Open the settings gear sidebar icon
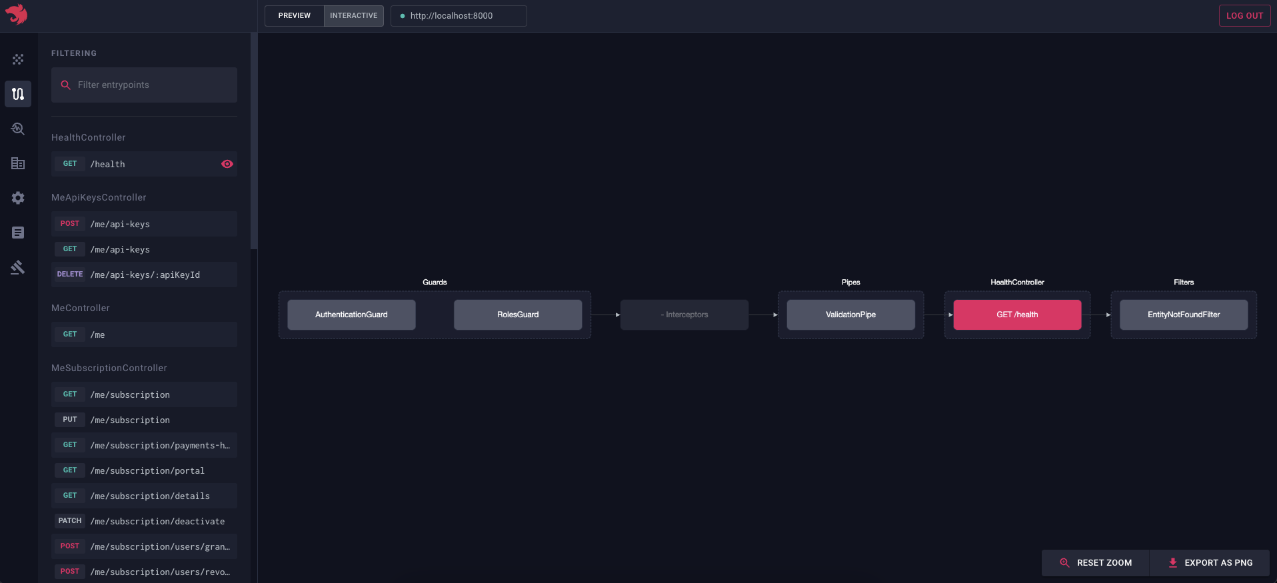 pyautogui.click(x=18, y=198)
